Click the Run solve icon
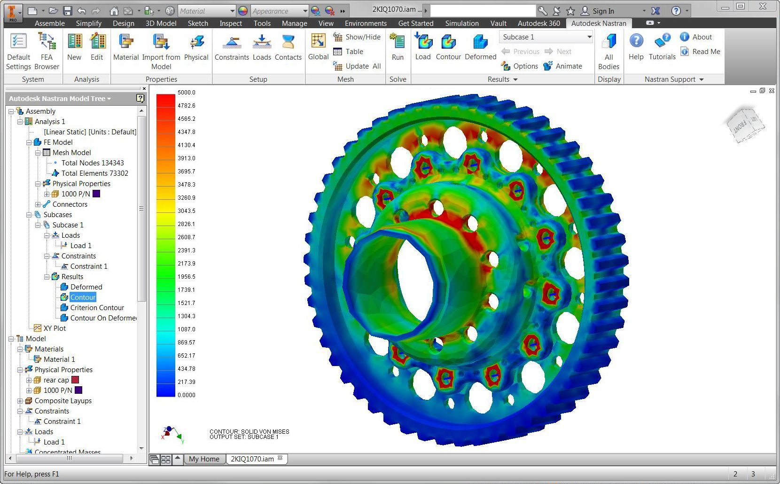This screenshot has width=780, height=484. pyautogui.click(x=398, y=47)
